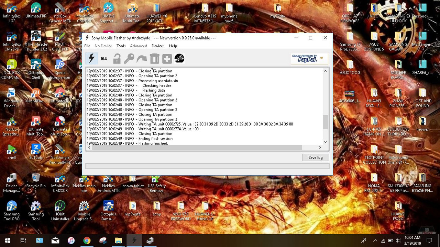Click the "Checking header" log line

point(129,86)
